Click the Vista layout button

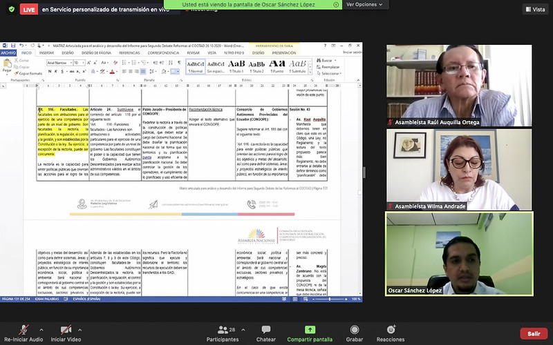tap(535, 10)
